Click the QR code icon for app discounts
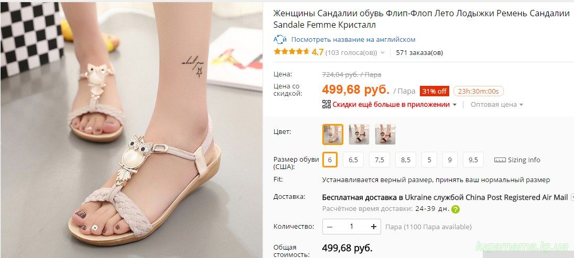This screenshot has height=258, width=574. click(x=326, y=105)
